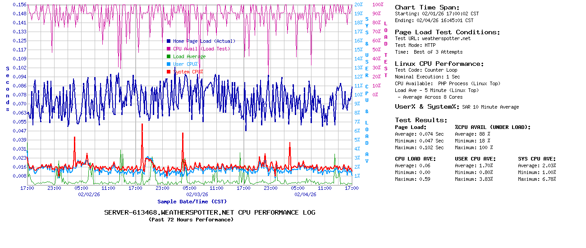Click the "Sample Date/Time (CST)" axis label

pos(192,202)
